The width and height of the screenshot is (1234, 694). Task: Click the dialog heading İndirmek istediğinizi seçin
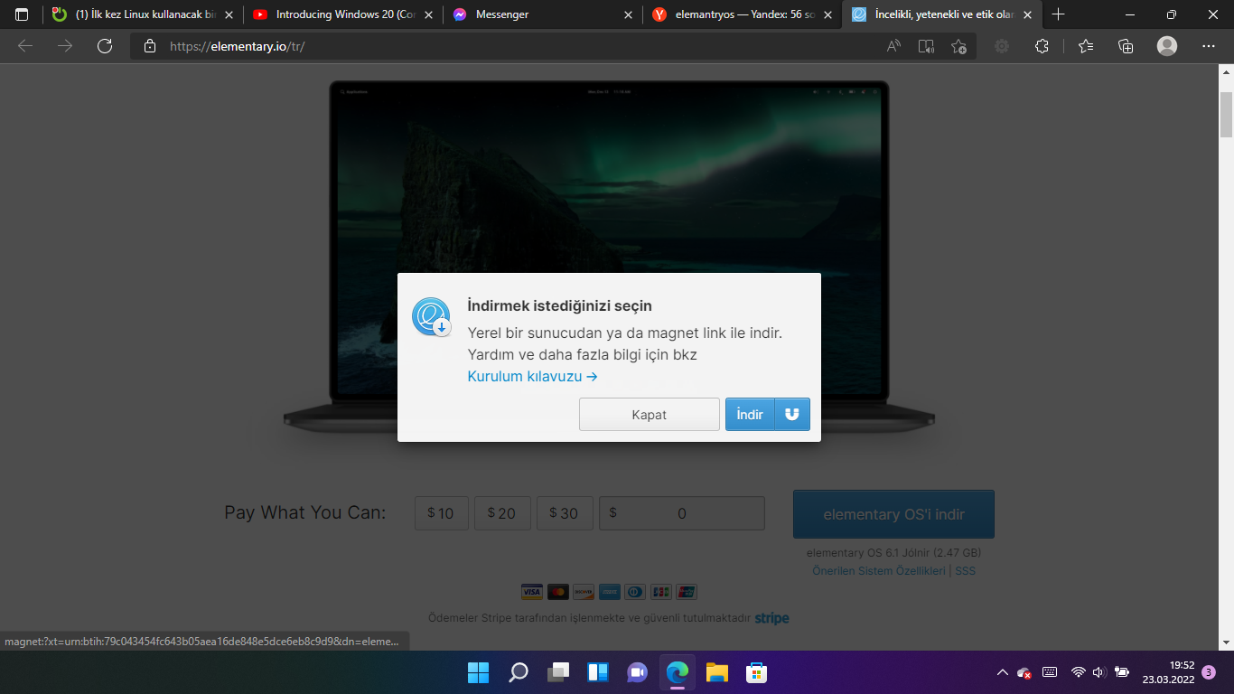click(559, 306)
